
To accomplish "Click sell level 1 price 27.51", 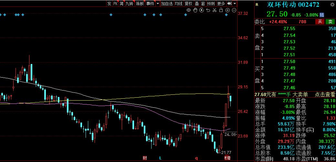I will coord(289,55).
